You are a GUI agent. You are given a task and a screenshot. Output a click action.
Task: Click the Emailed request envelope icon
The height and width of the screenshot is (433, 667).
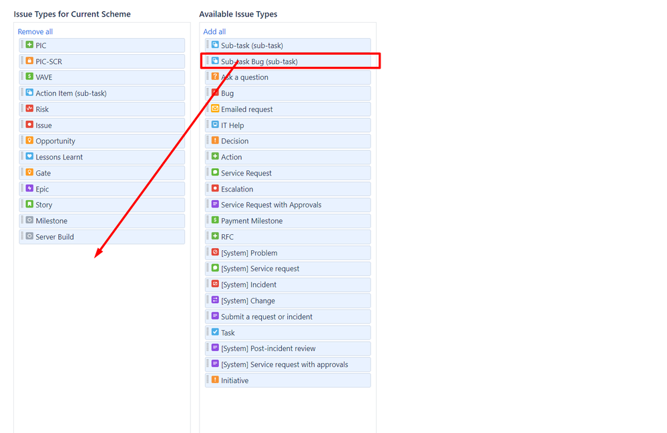[215, 108]
